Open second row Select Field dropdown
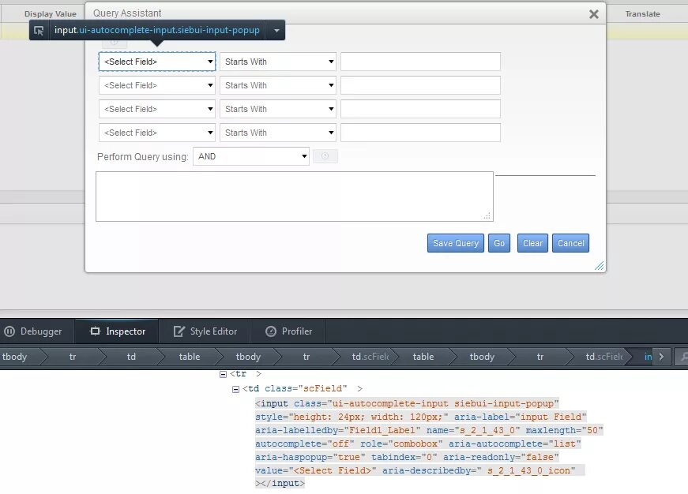Screen dimensions: 688x494 157,85
